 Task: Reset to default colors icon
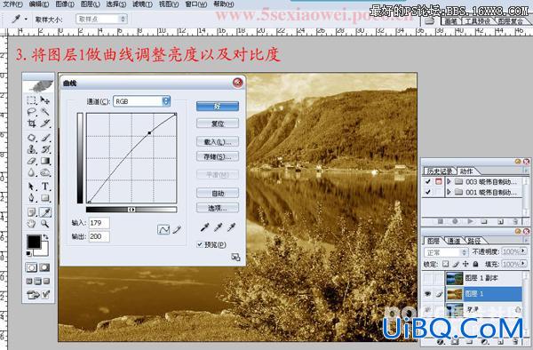click(29, 253)
